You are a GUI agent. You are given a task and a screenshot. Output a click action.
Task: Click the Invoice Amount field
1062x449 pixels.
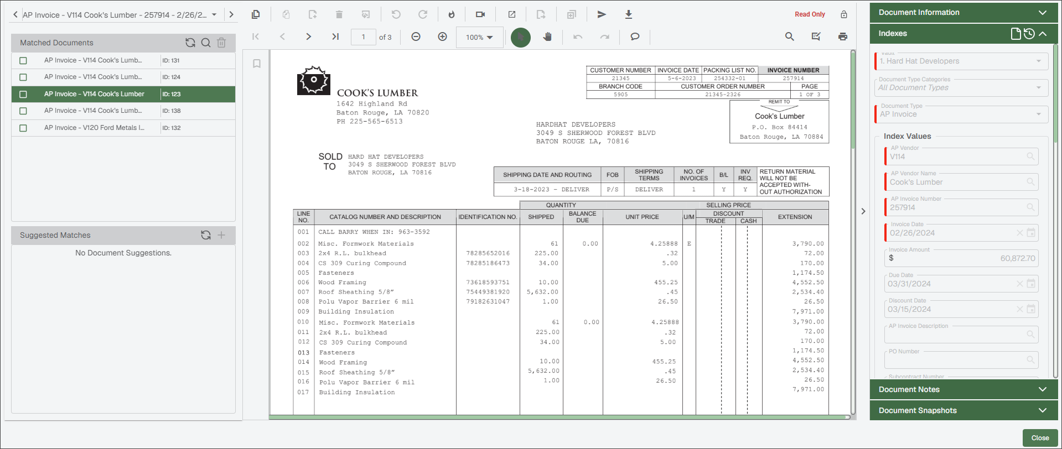coord(961,258)
